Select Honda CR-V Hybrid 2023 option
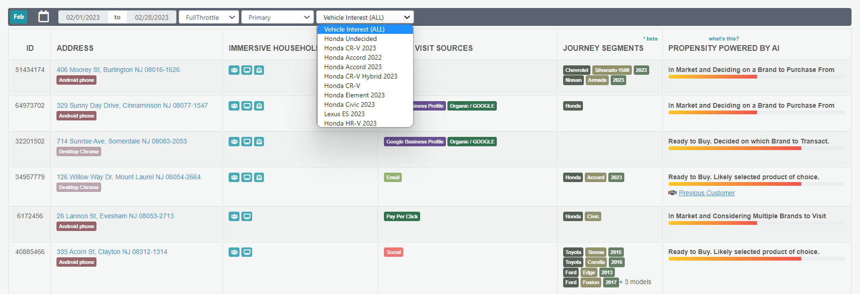Screen dimensions: 860x294 (360, 76)
